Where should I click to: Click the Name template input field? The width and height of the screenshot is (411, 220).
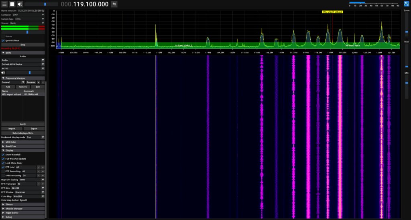pyautogui.click(x=31, y=11)
